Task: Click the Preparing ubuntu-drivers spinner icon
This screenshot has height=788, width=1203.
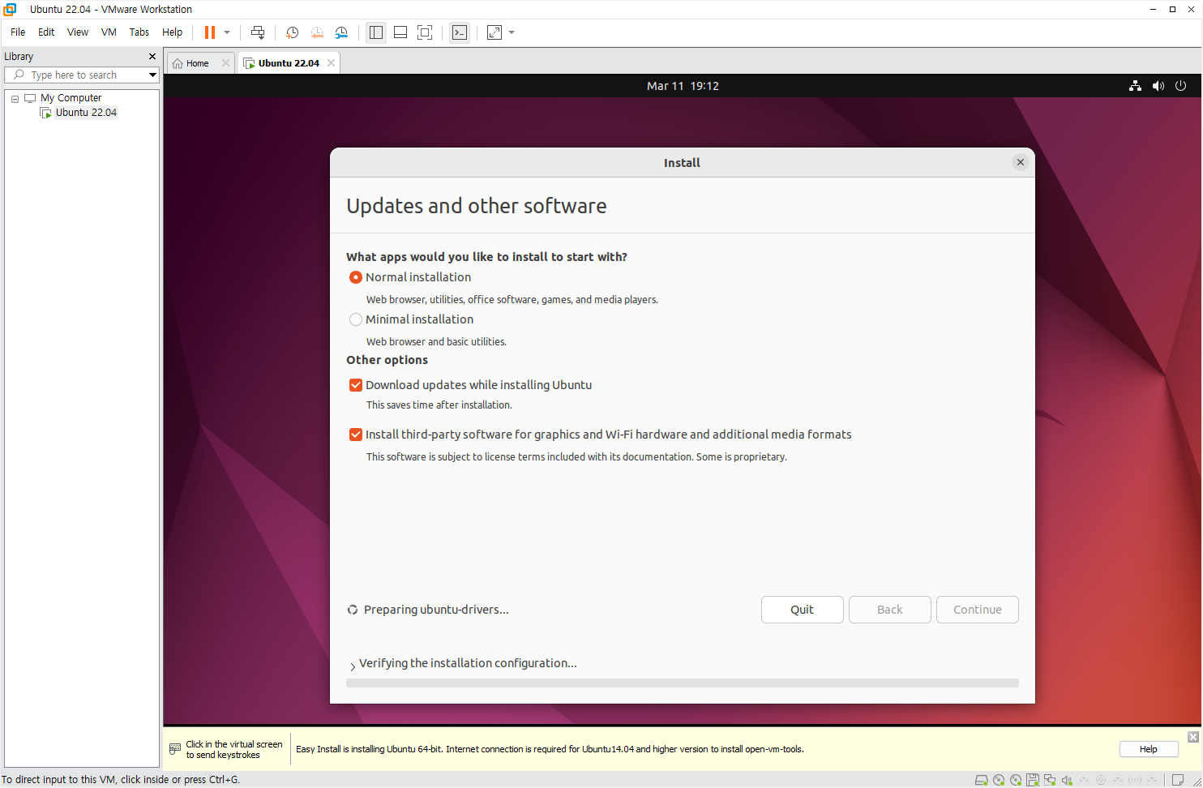Action: [353, 610]
